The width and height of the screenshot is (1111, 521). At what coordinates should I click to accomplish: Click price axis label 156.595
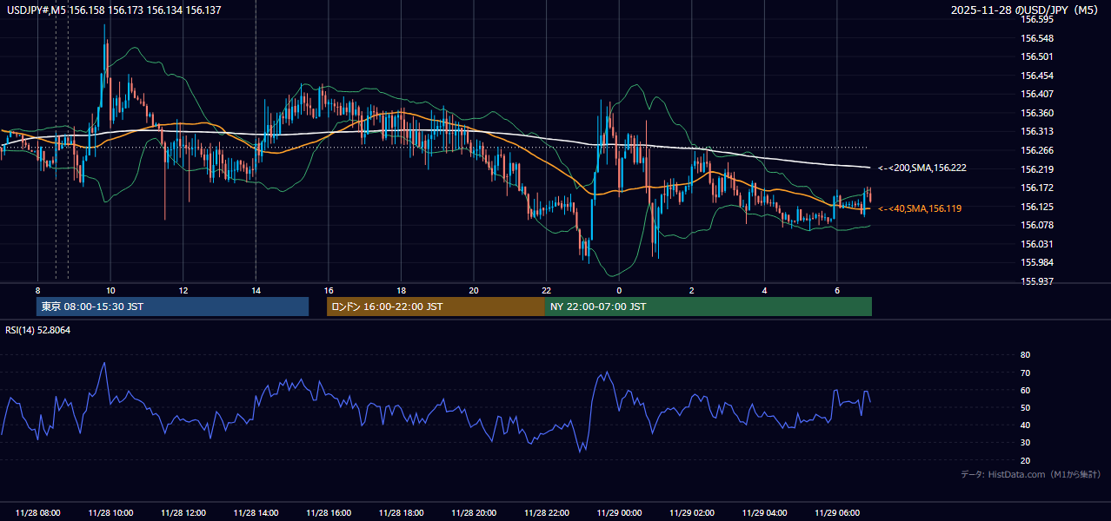pos(1037,19)
